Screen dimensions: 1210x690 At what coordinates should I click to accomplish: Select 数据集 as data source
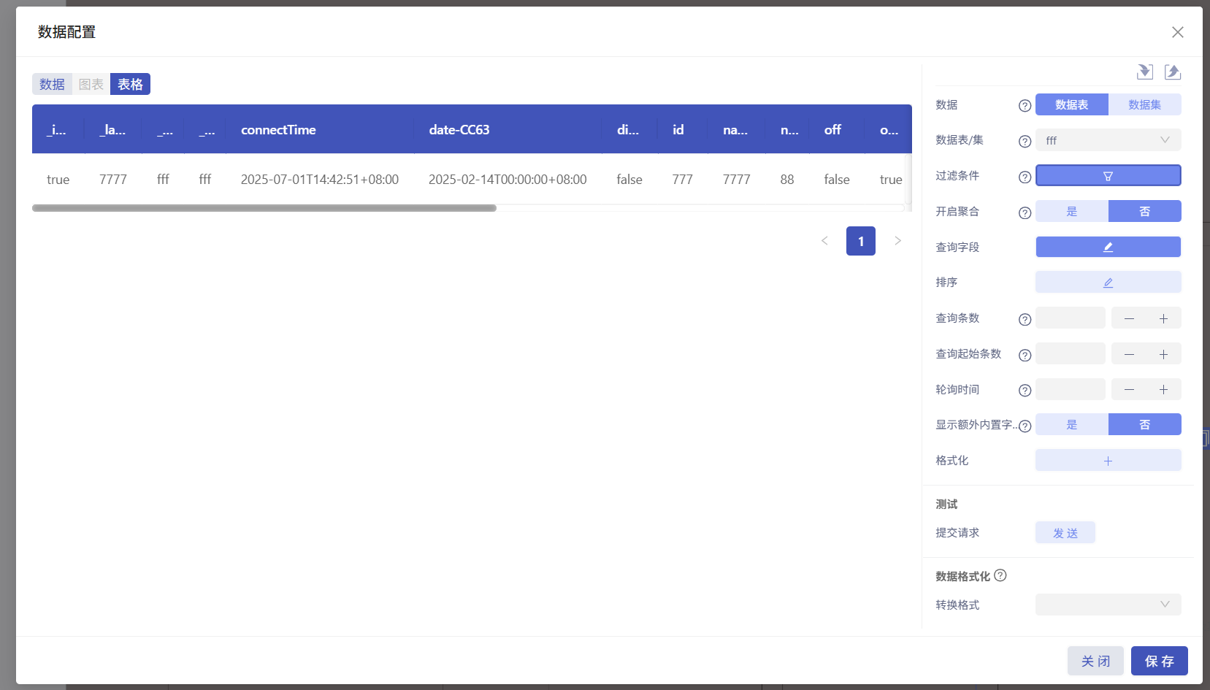(1144, 104)
